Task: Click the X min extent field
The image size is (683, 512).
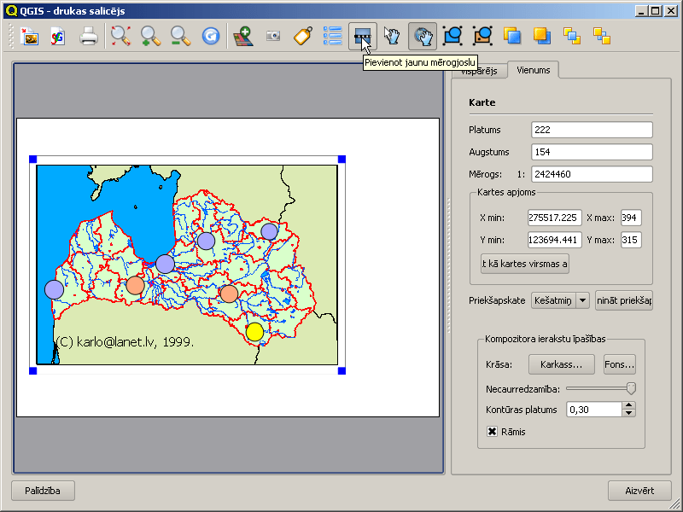Action: click(x=554, y=218)
